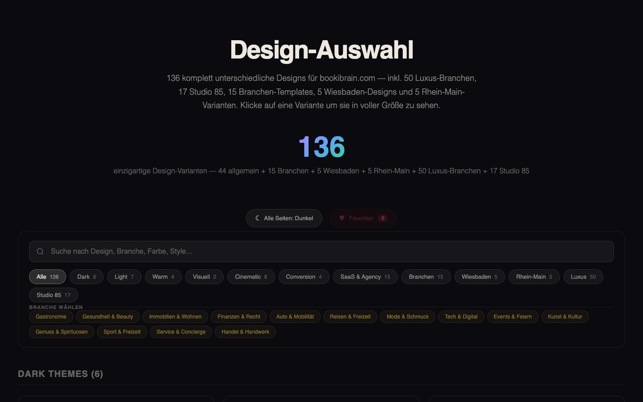Filter by Wiesbaden designs

pos(480,277)
